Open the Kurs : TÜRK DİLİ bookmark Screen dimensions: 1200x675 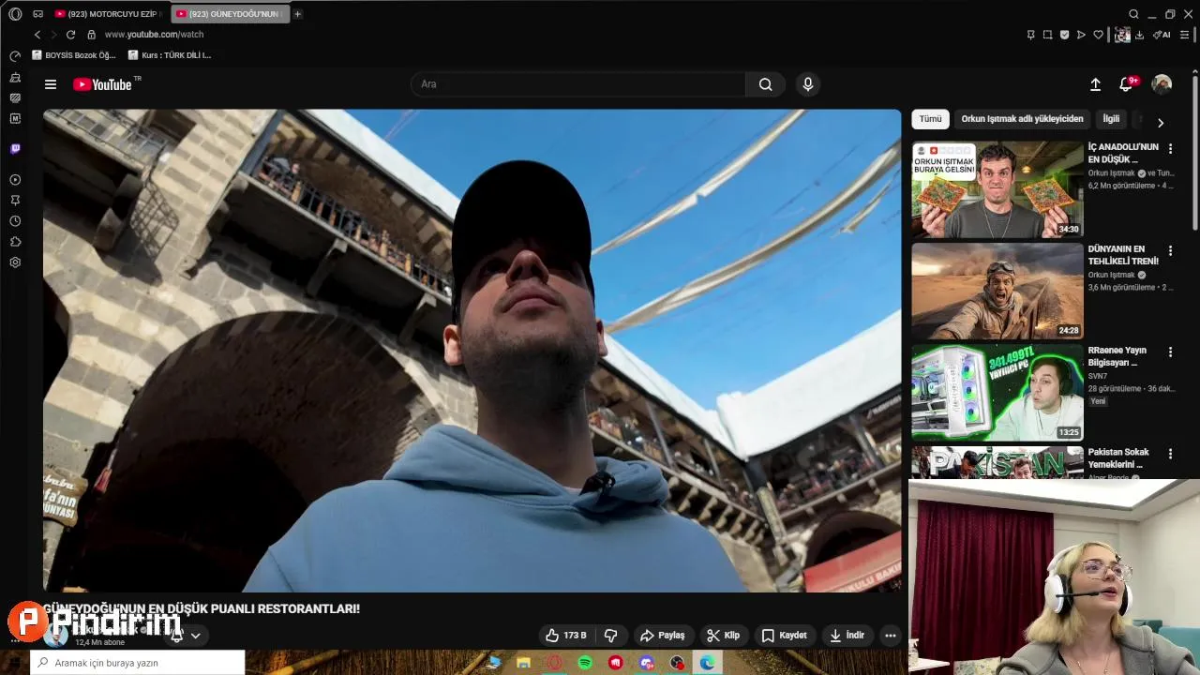click(x=170, y=55)
